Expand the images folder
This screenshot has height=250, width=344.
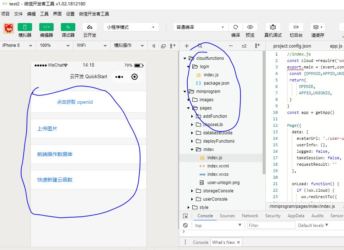click(188, 100)
